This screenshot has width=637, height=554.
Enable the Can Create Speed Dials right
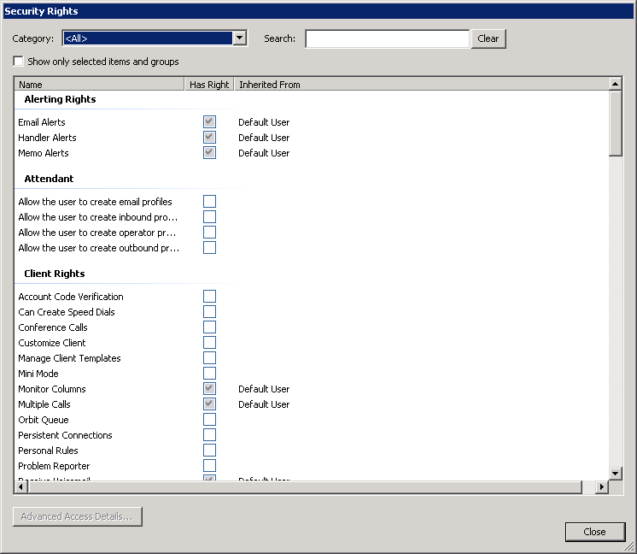[x=209, y=312]
